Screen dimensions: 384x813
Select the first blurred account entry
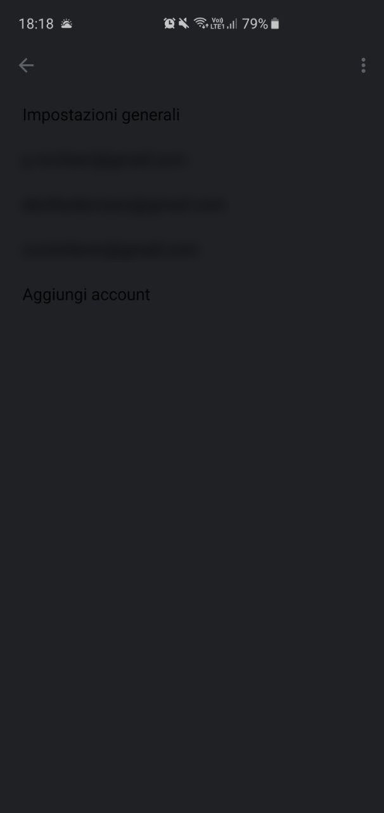(192, 161)
